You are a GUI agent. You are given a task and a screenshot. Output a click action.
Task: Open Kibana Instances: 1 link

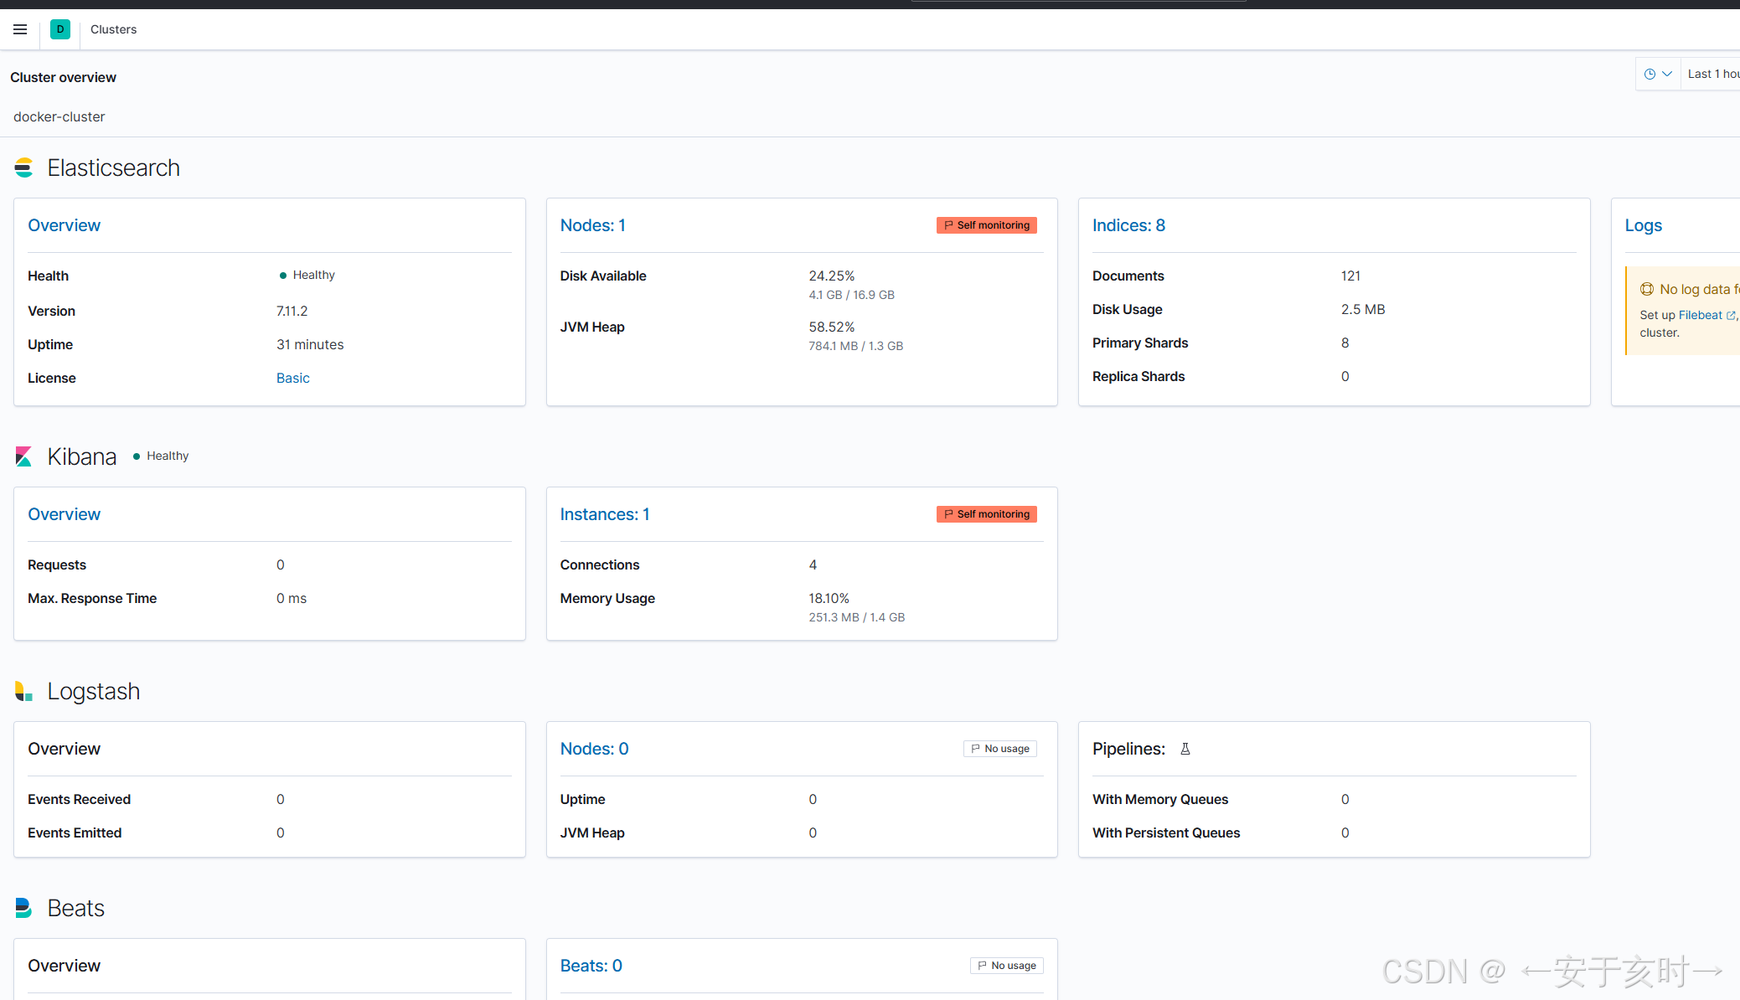[x=604, y=514]
